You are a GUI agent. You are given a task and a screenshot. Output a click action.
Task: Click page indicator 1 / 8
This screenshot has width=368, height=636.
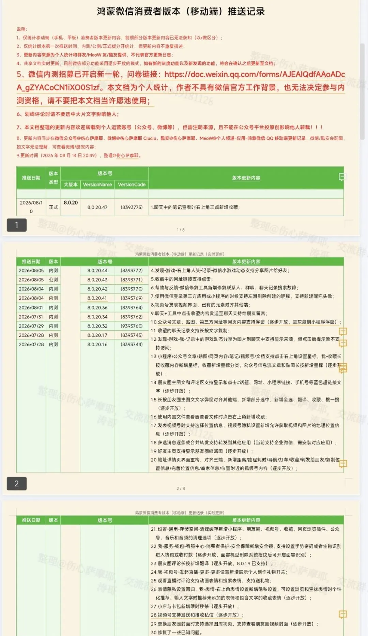[x=181, y=230]
